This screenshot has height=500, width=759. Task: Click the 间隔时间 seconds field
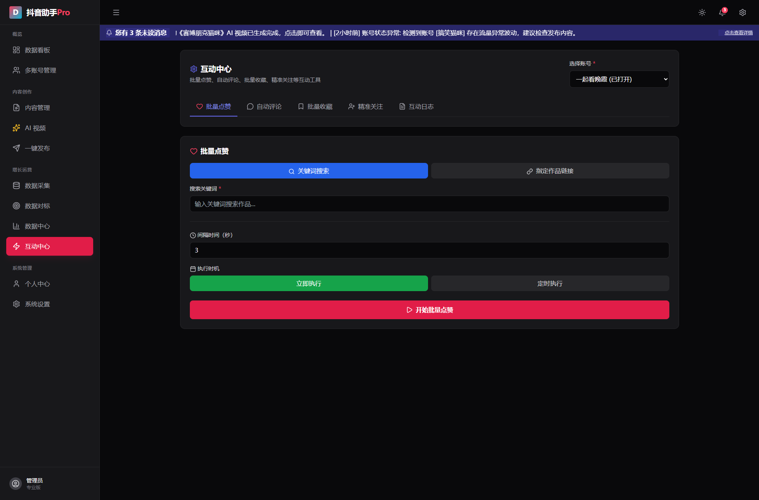point(430,250)
